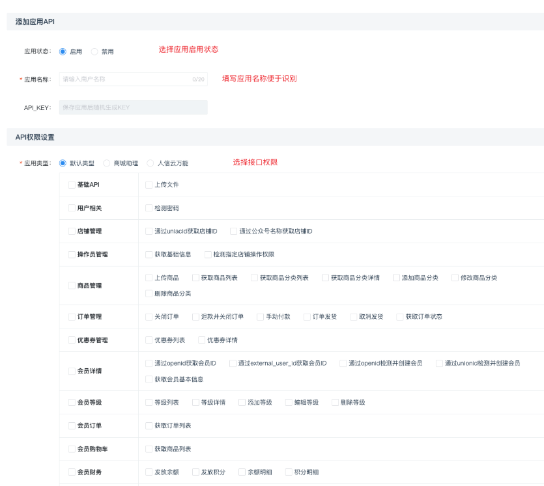
Task: Check 检测指定店铺操作权限 option
Action: (x=207, y=254)
